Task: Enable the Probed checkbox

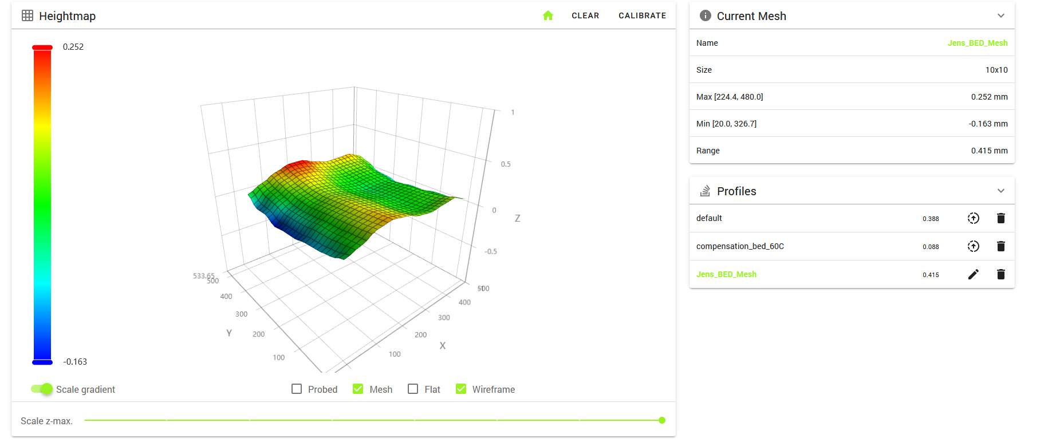Action: pyautogui.click(x=297, y=389)
